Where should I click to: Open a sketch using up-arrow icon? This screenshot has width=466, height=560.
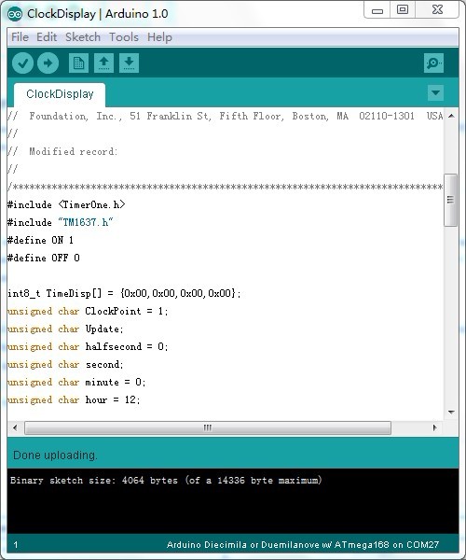click(x=103, y=63)
